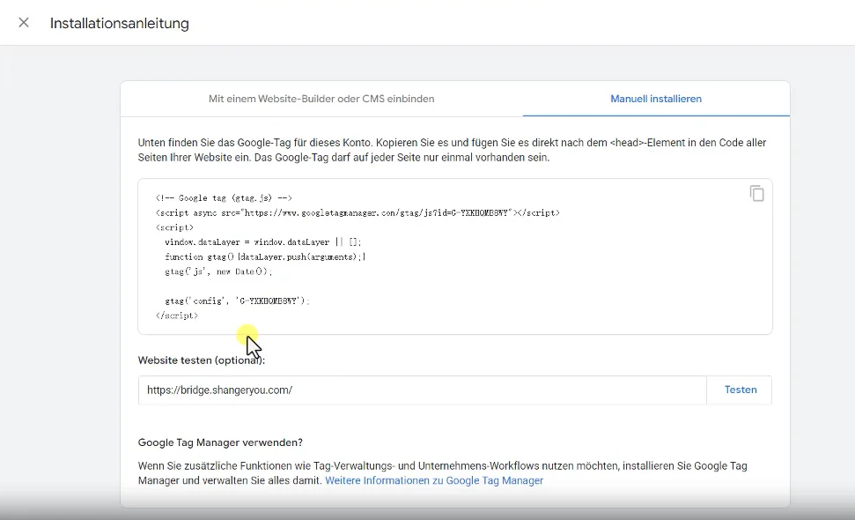
Task: Click the Website testen (optional) label
Action: 200,360
